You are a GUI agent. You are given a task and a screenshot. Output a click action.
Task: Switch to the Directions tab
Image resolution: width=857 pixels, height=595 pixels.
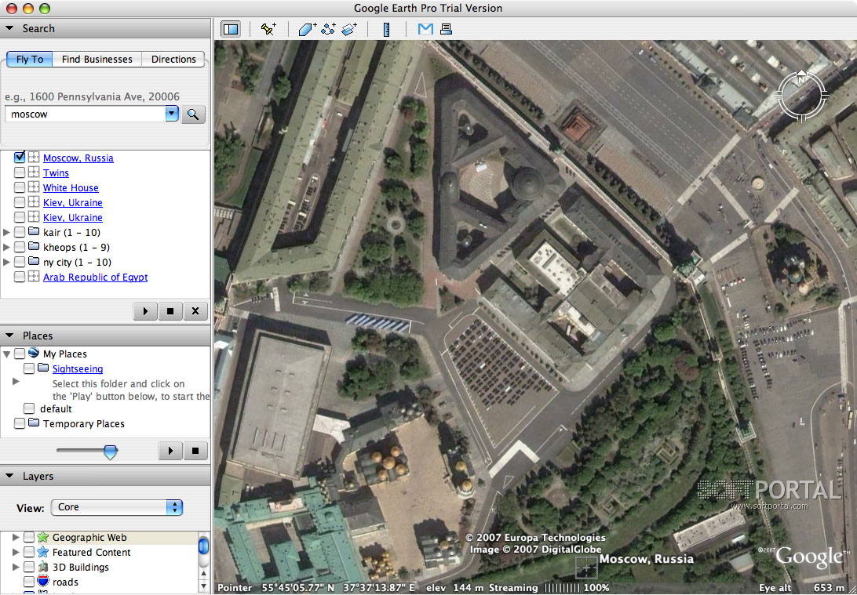pyautogui.click(x=173, y=60)
